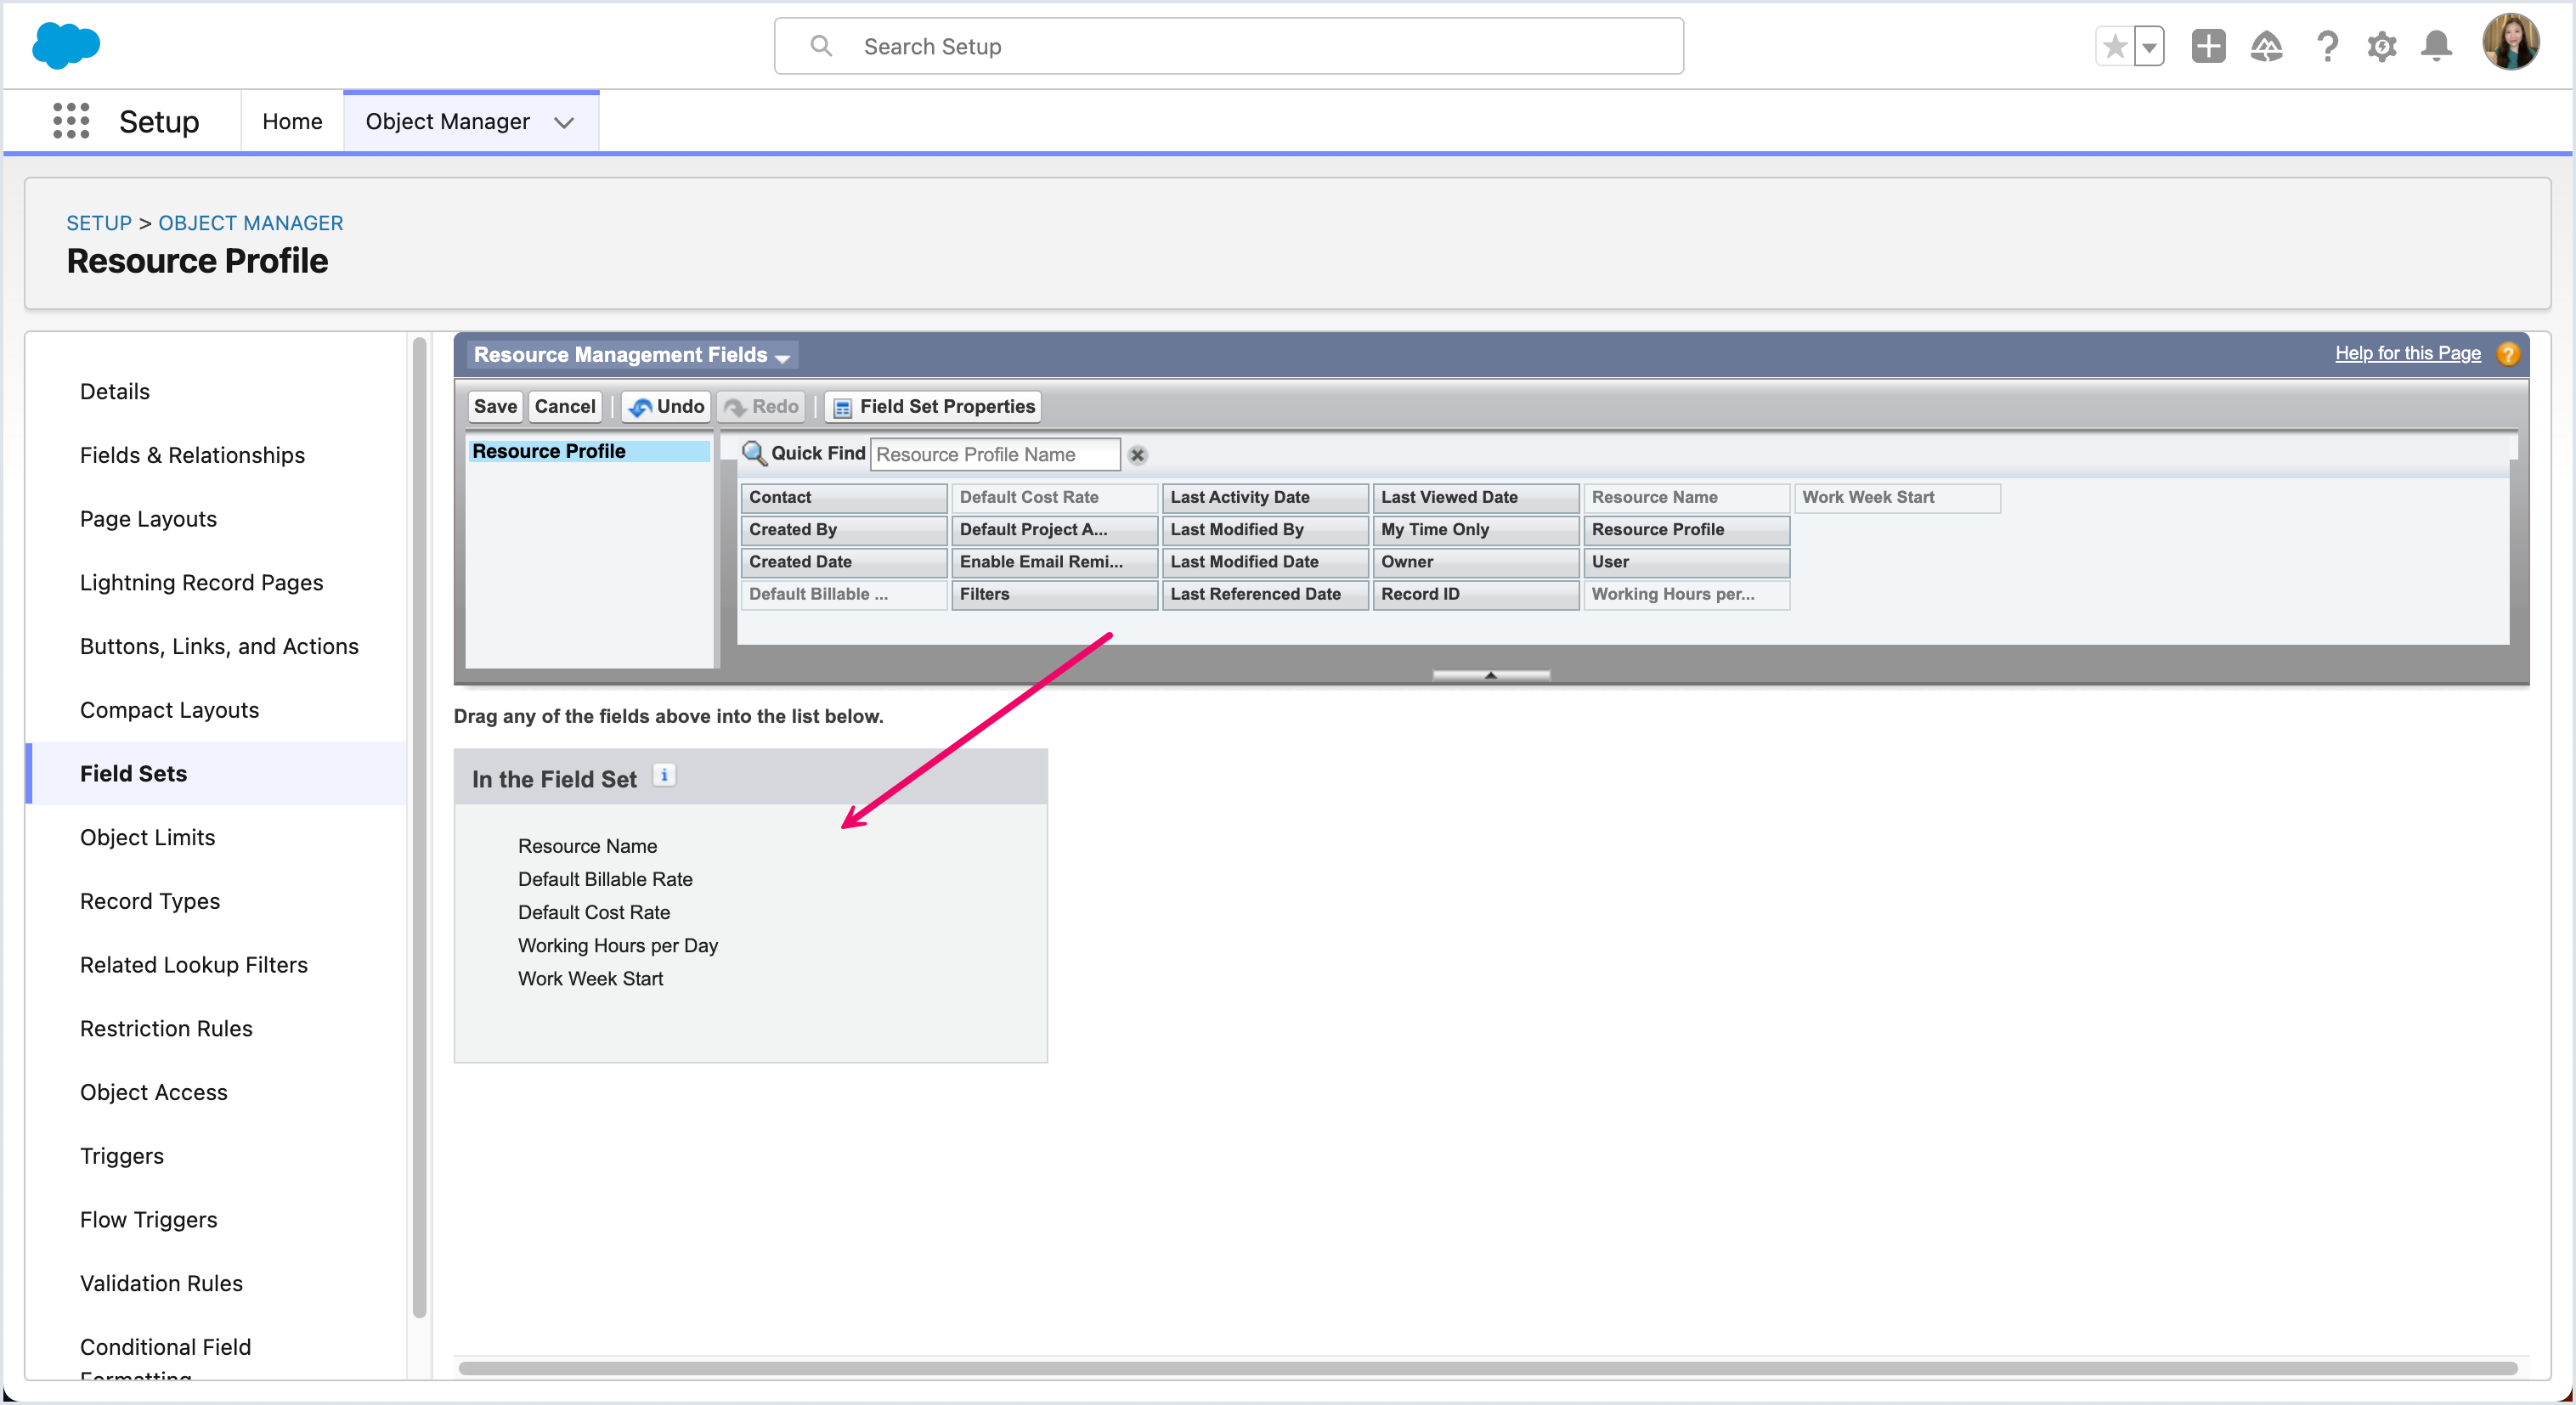Viewport: 2576px width, 1405px height.
Task: Select Working Hours per Day in the field set
Action: tap(618, 945)
